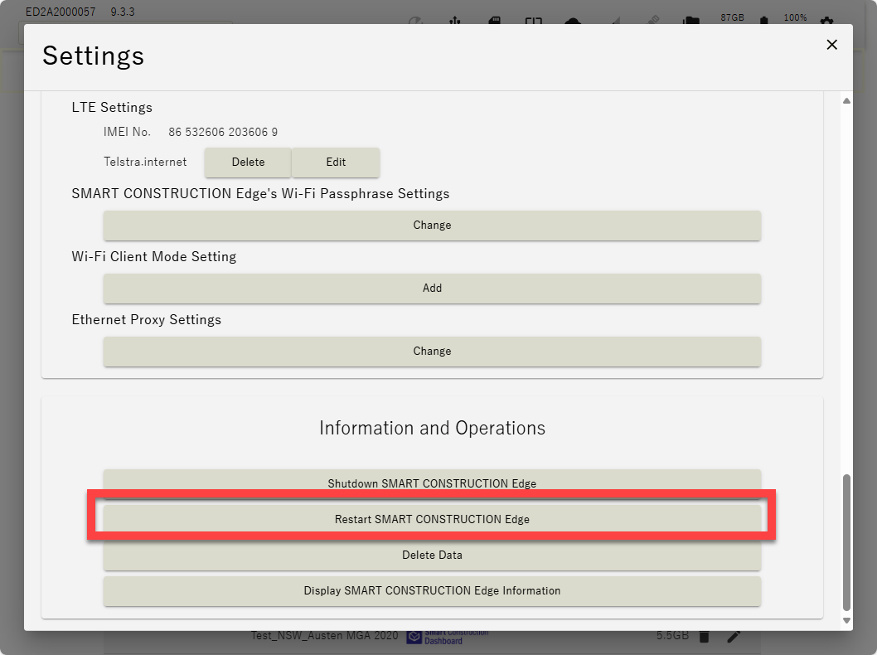
Task: Click the scrollbar up arrow in Settings
Action: point(846,101)
